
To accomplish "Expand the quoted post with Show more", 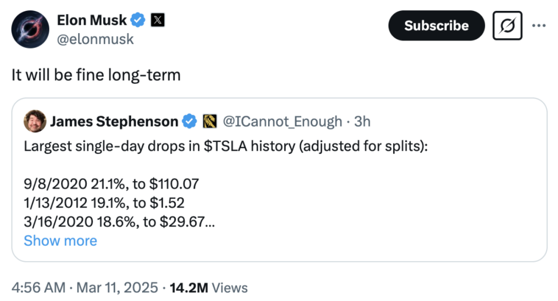I will tap(60, 241).
